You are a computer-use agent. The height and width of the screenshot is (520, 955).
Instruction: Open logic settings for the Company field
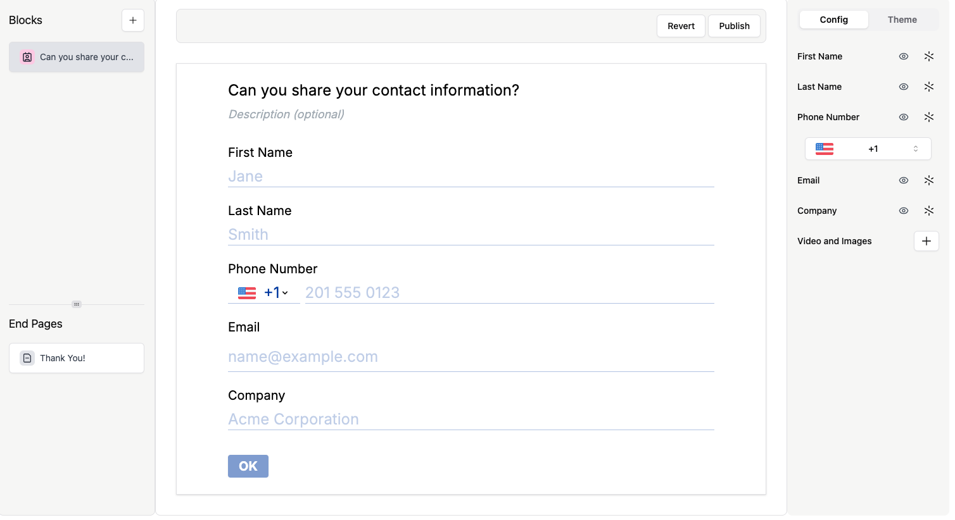(x=929, y=211)
